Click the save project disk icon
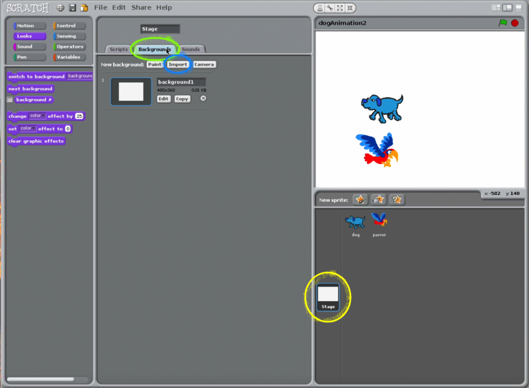 (x=73, y=8)
